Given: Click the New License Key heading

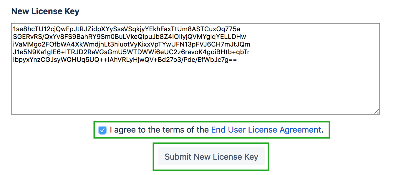Looking at the screenshot, I should (x=45, y=11).
